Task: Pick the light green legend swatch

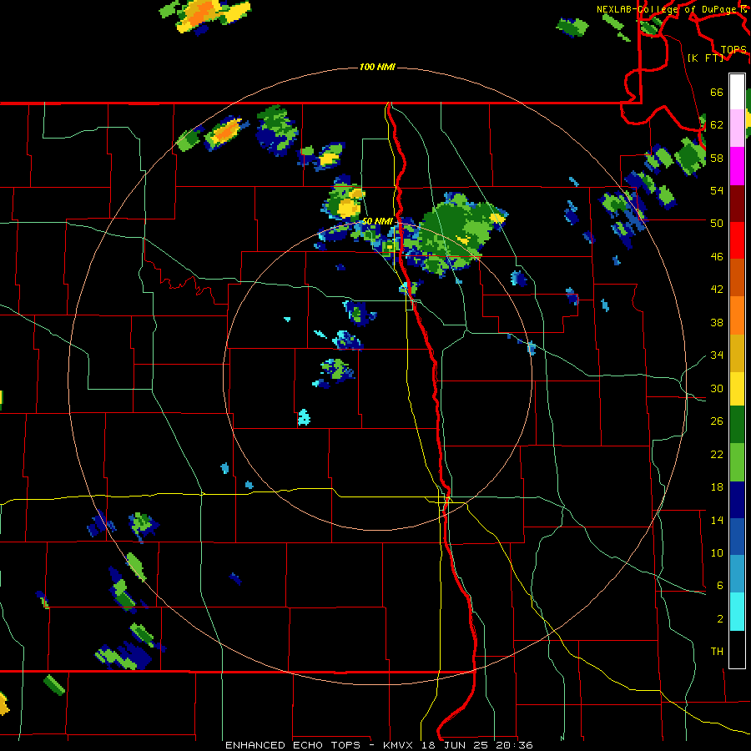Action: tap(737, 462)
